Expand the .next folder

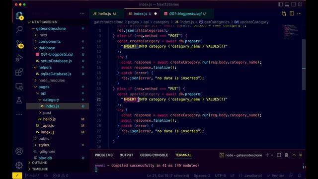[58, 35]
